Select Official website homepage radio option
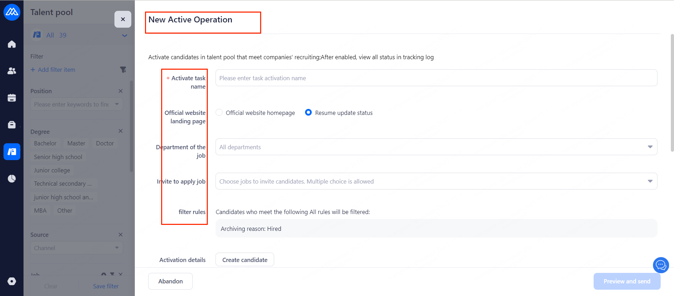 219,112
